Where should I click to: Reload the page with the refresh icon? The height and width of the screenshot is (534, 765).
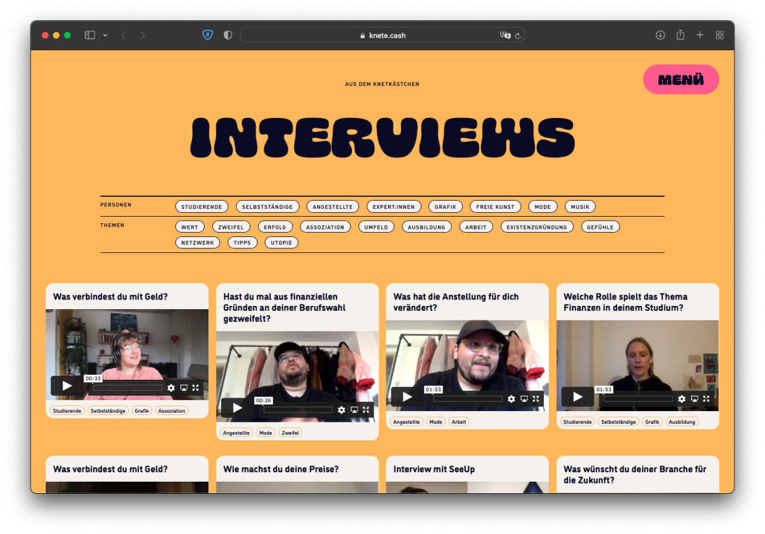pos(518,36)
